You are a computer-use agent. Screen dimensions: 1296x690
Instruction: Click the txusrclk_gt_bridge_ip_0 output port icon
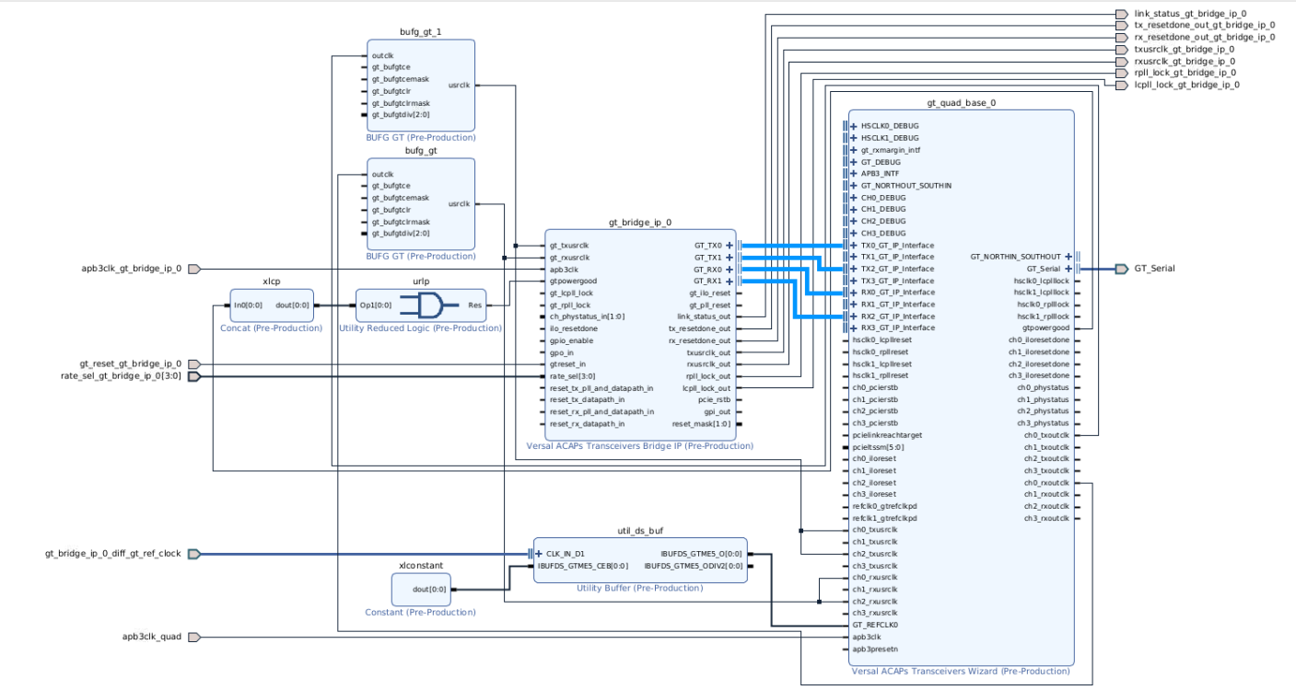[x=1120, y=49]
